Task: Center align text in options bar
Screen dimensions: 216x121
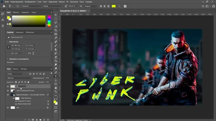Action: [x=105, y=6]
